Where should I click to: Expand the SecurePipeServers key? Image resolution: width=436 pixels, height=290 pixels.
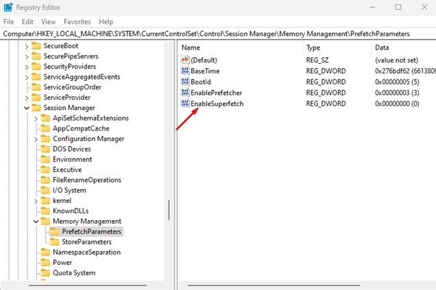click(27, 56)
